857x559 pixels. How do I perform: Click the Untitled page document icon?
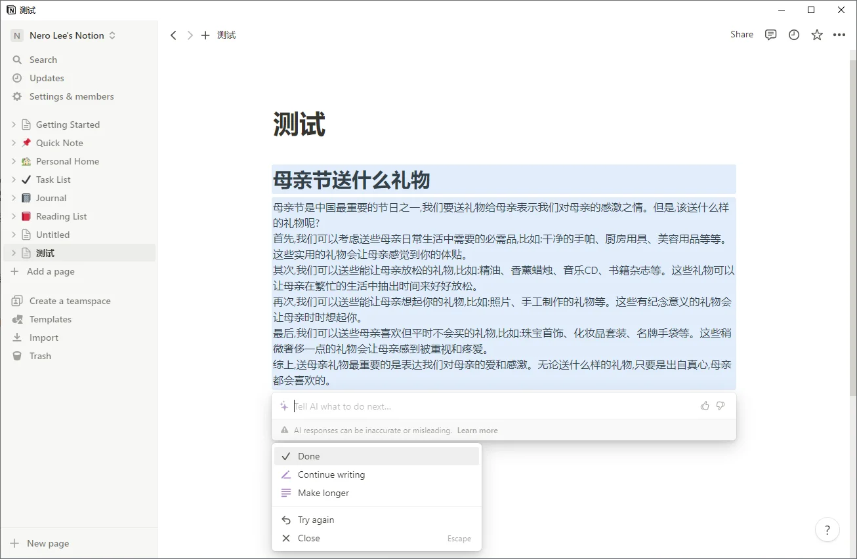(26, 235)
